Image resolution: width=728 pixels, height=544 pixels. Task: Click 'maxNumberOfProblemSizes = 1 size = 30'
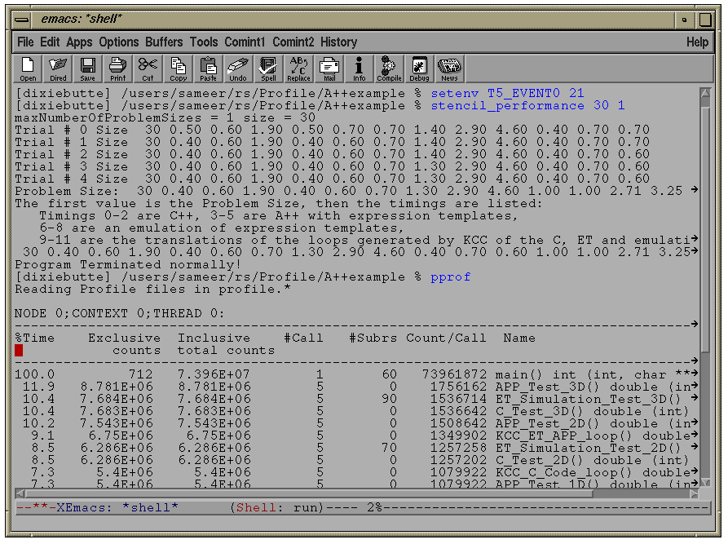(165, 118)
